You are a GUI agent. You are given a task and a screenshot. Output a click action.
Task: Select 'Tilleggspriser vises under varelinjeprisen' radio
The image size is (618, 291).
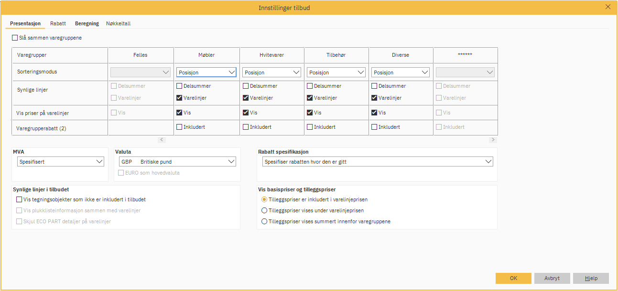pyautogui.click(x=264, y=210)
